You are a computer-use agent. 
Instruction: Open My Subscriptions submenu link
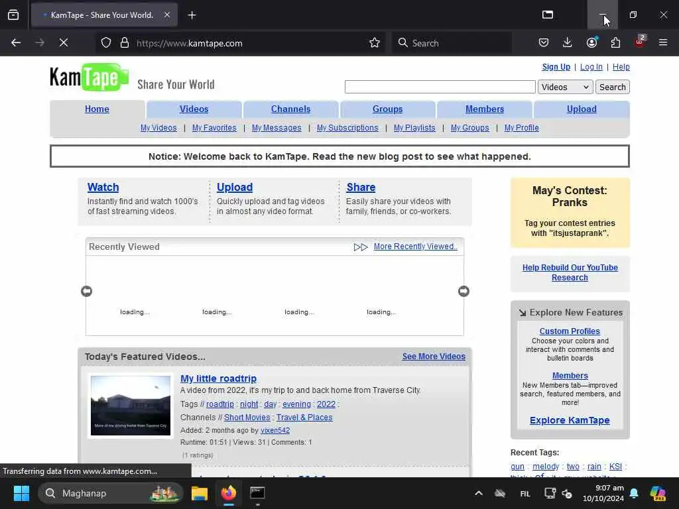[x=347, y=128]
